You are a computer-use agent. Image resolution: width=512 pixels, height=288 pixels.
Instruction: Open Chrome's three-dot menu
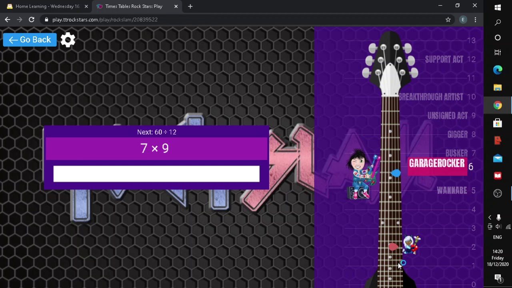pos(475,20)
